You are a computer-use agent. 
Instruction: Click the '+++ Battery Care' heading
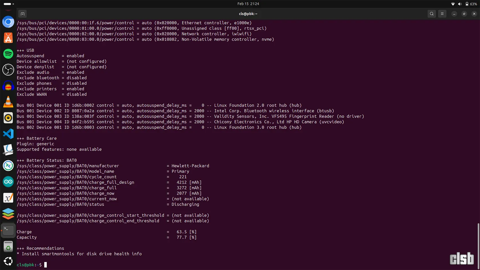click(x=37, y=138)
